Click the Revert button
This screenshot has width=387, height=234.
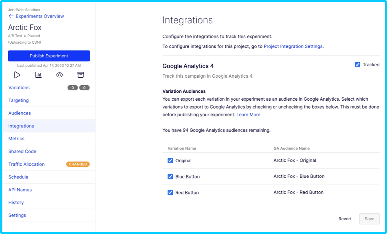pyautogui.click(x=345, y=219)
